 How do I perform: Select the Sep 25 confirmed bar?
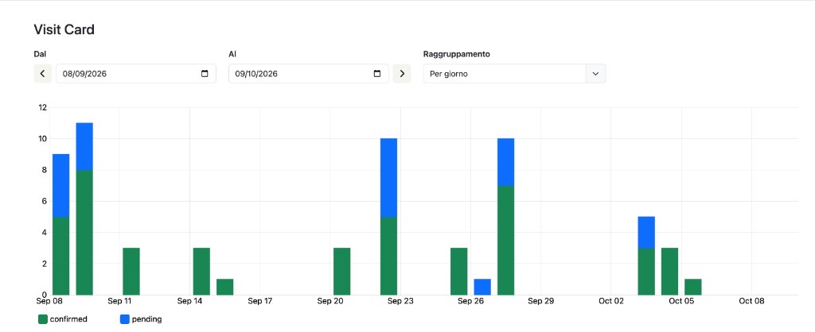459,272
